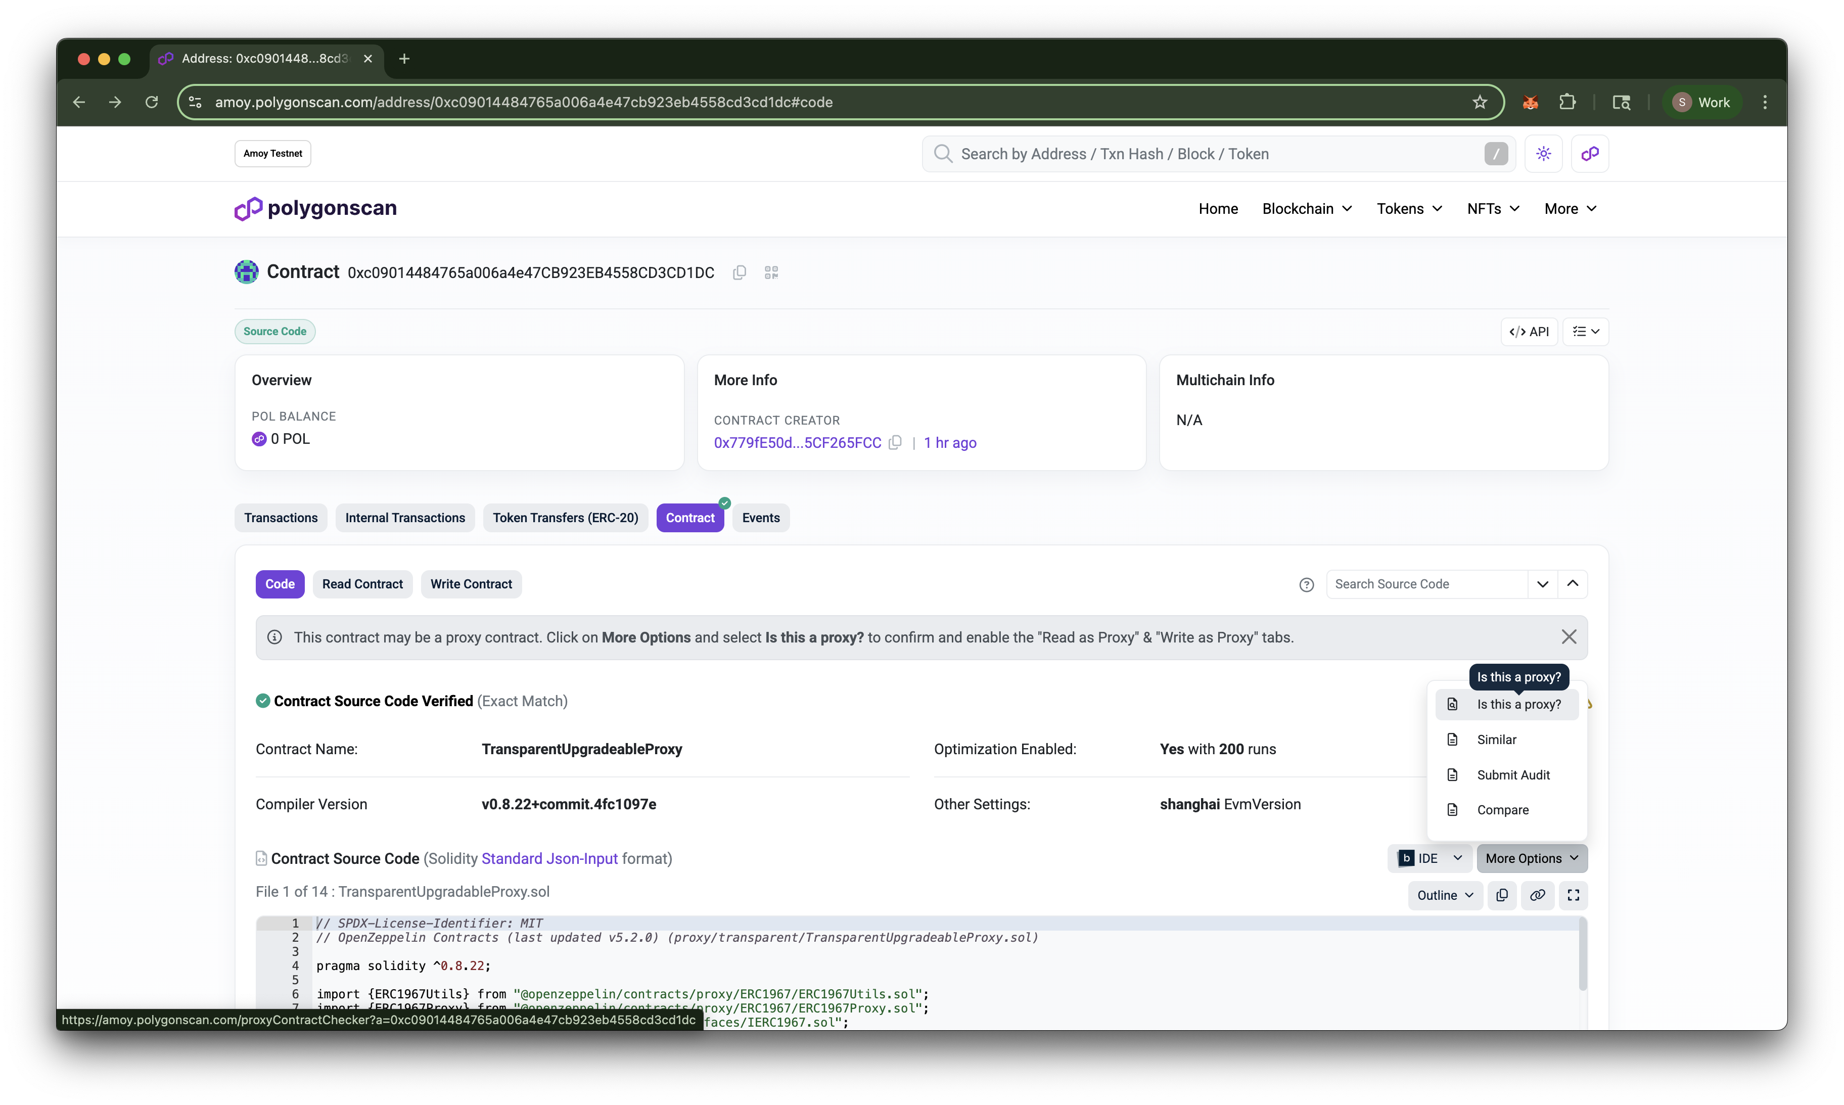Open the Events tab
The image size is (1844, 1105).
click(x=761, y=518)
